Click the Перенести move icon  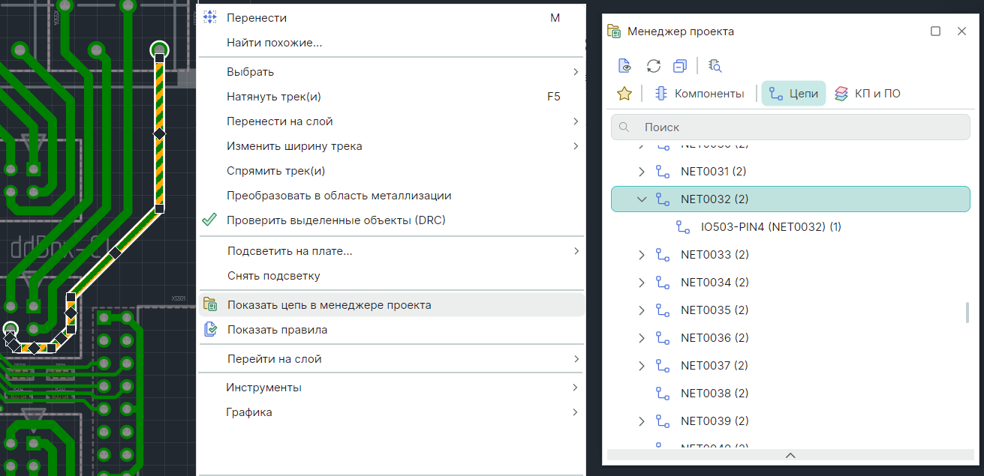click(x=211, y=18)
